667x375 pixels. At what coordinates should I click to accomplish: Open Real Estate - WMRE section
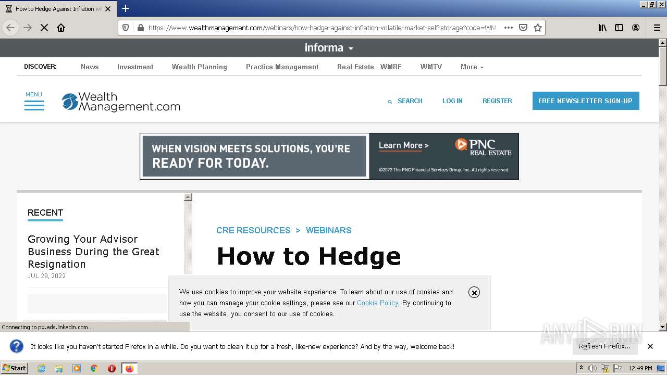coord(369,67)
